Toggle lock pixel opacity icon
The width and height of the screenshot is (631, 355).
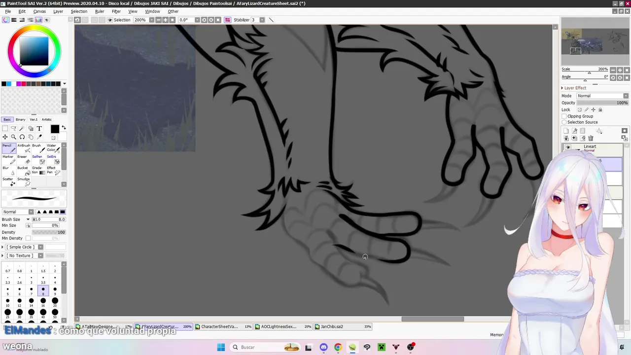pos(579,109)
